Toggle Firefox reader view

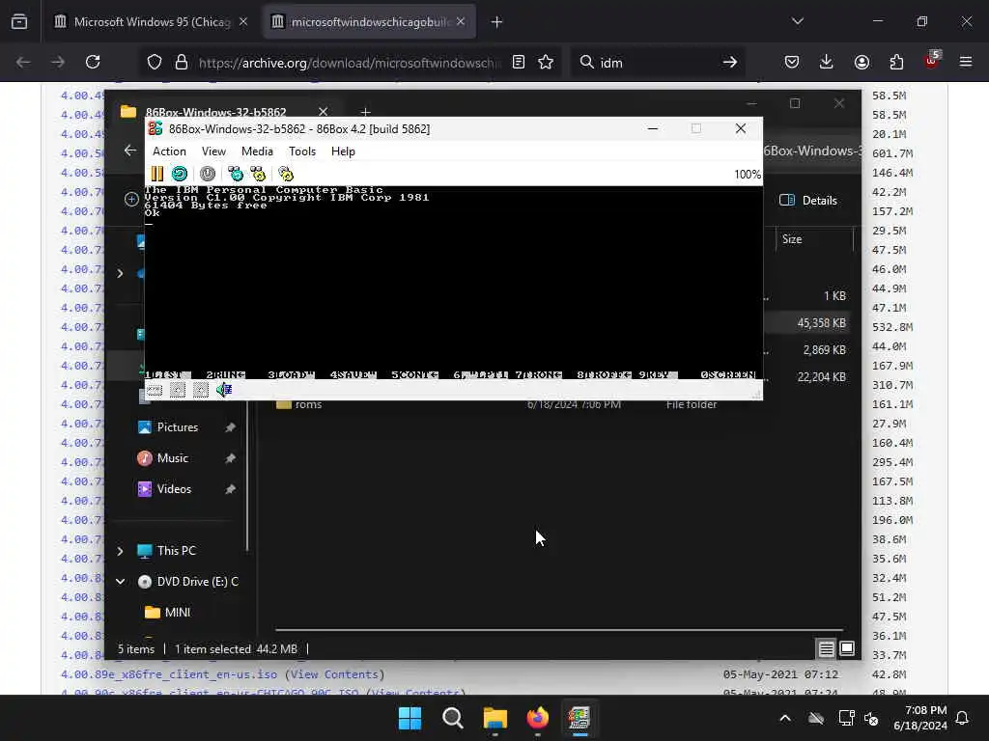519,62
